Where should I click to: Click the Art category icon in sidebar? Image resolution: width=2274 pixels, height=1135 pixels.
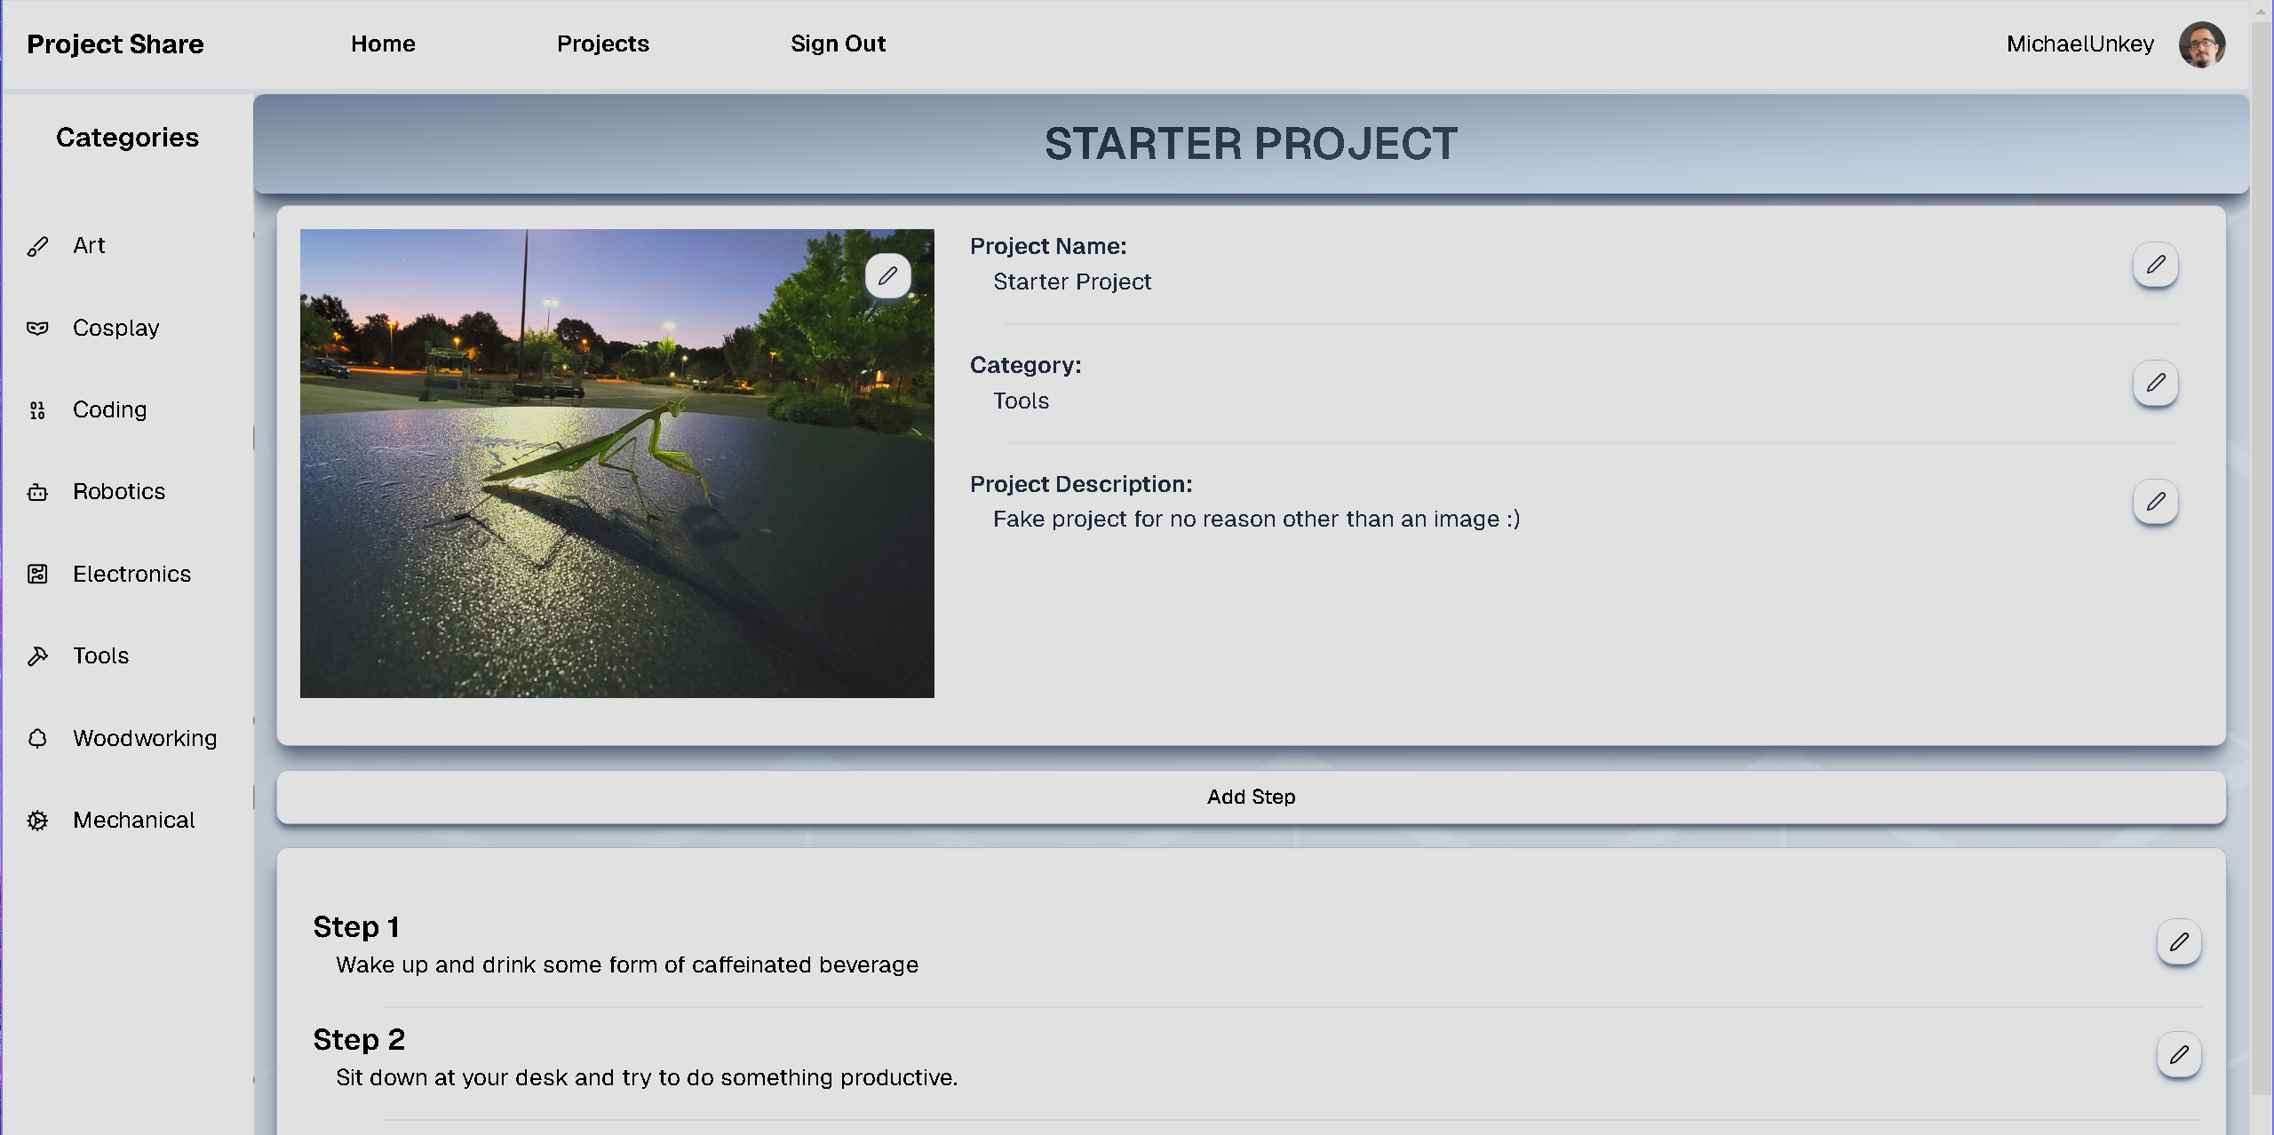pyautogui.click(x=39, y=245)
